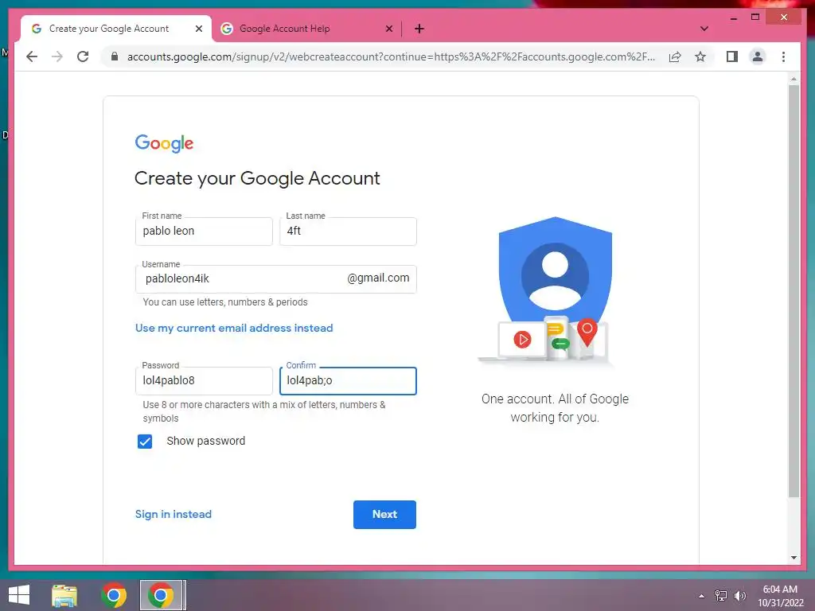Open the Windows Start menu
This screenshot has width=815, height=611.
pos(19,595)
